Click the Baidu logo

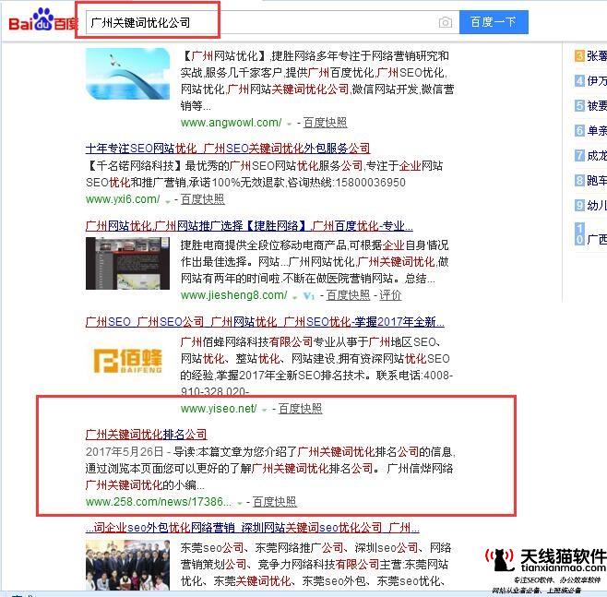(43, 20)
